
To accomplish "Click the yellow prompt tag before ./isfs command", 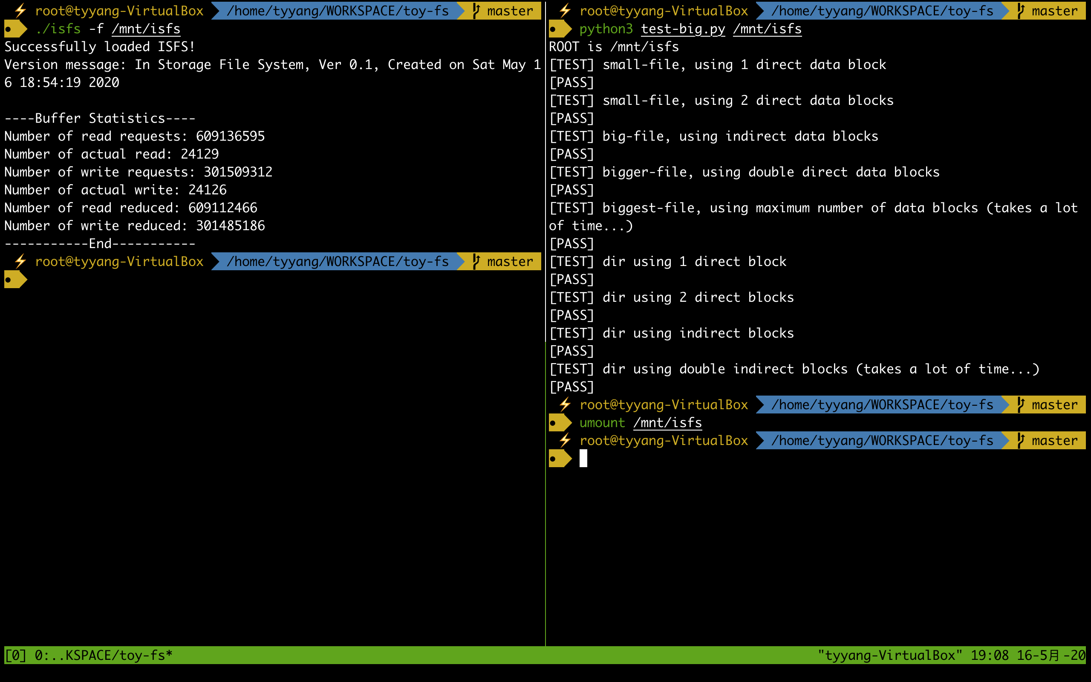I will tap(16, 29).
